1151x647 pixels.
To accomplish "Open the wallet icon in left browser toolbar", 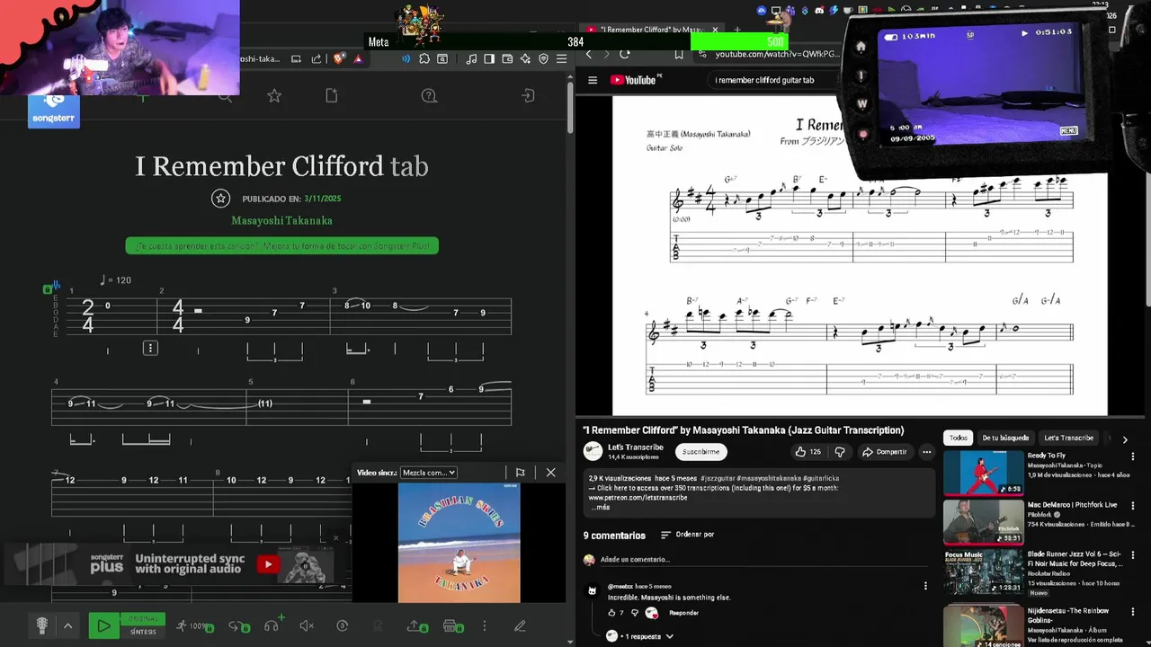I will [507, 58].
